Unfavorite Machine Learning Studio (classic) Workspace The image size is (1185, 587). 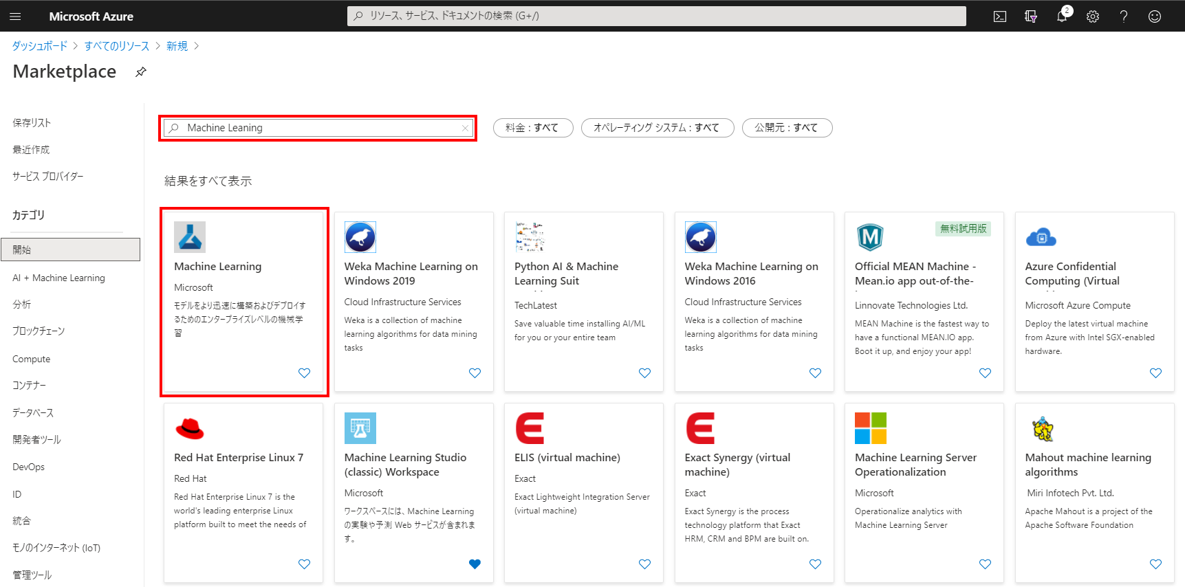[475, 564]
